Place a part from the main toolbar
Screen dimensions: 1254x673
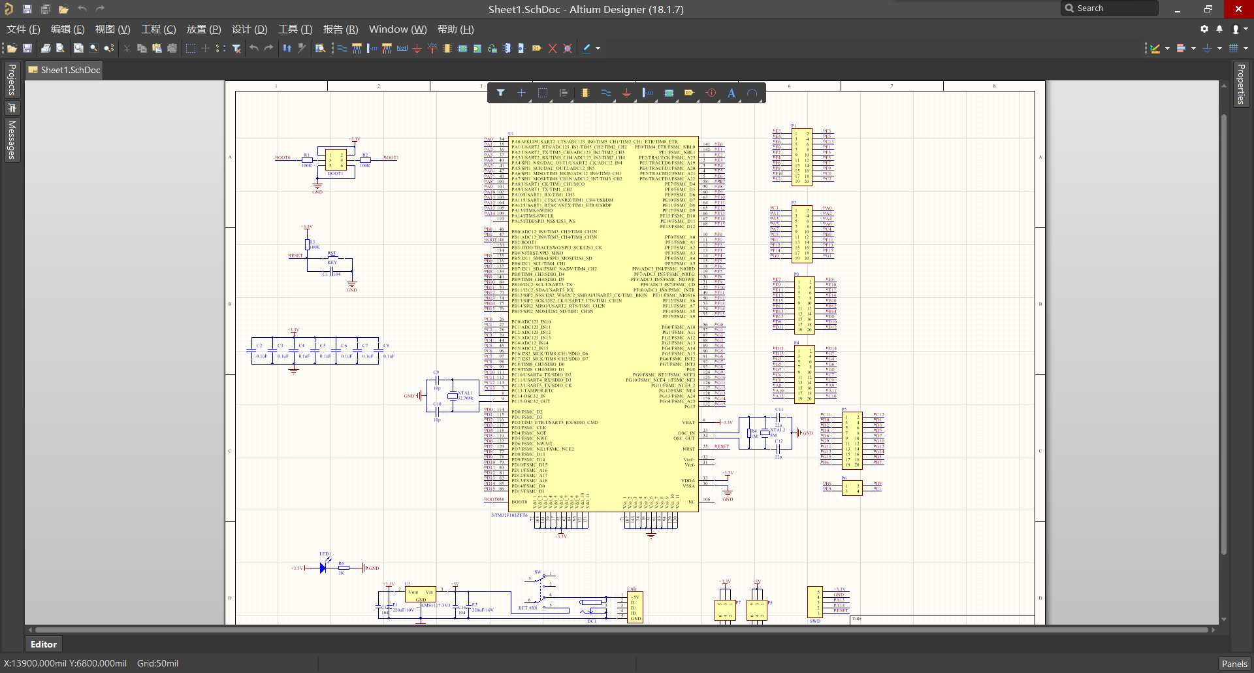pyautogui.click(x=447, y=48)
